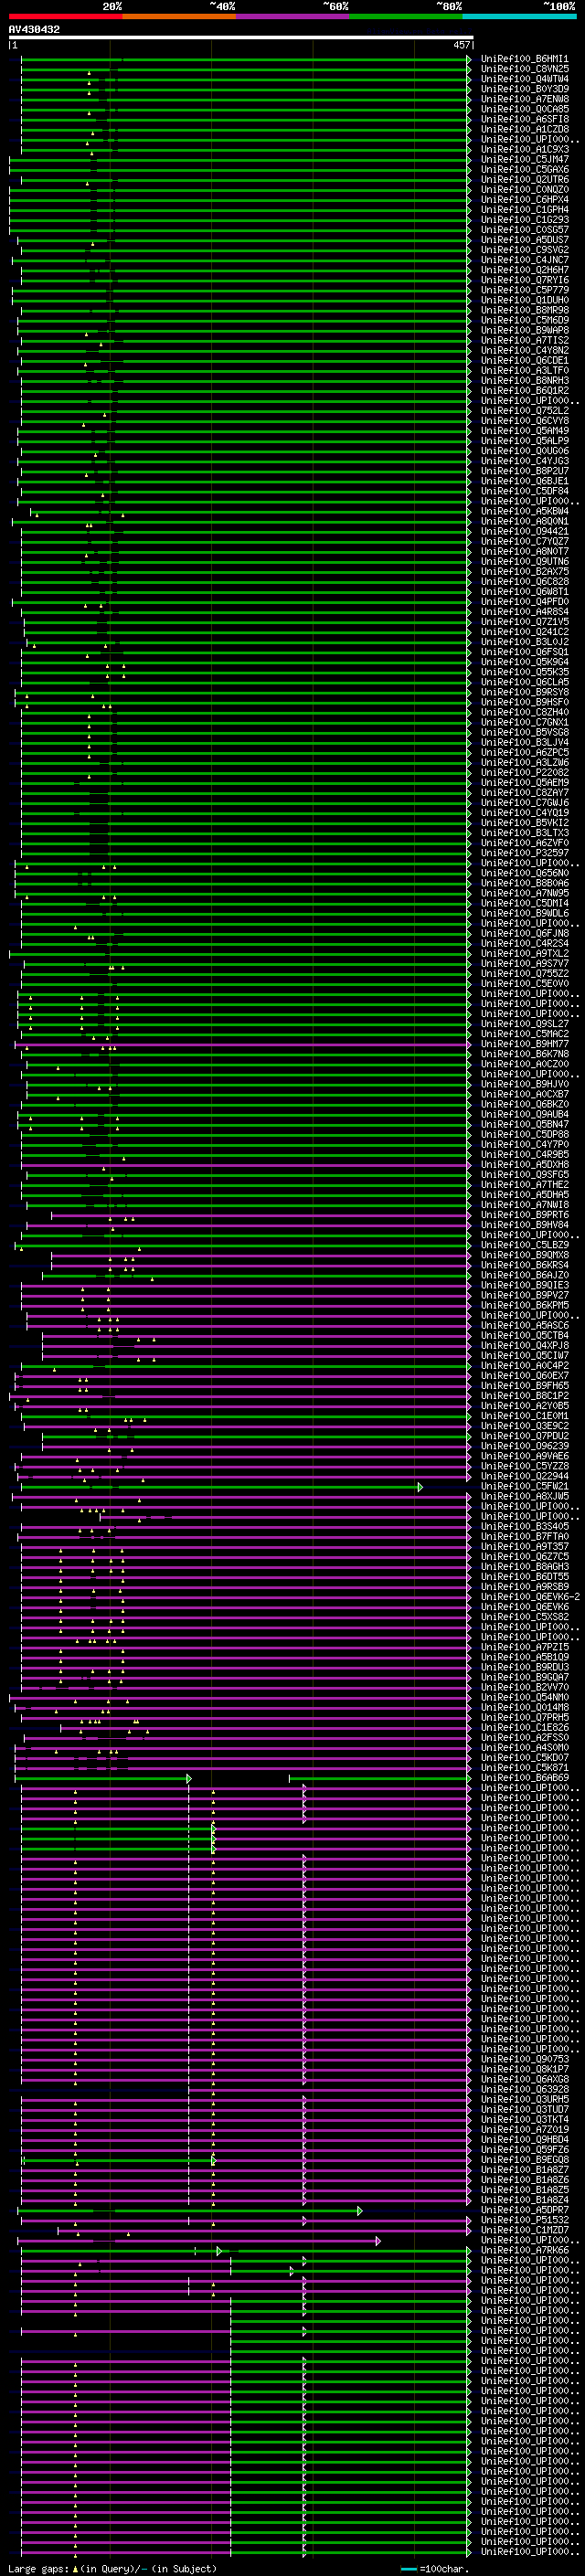The image size is (585, 2576).
Task: Click label UniRef100_A0C4P2
Action: click(525, 1366)
